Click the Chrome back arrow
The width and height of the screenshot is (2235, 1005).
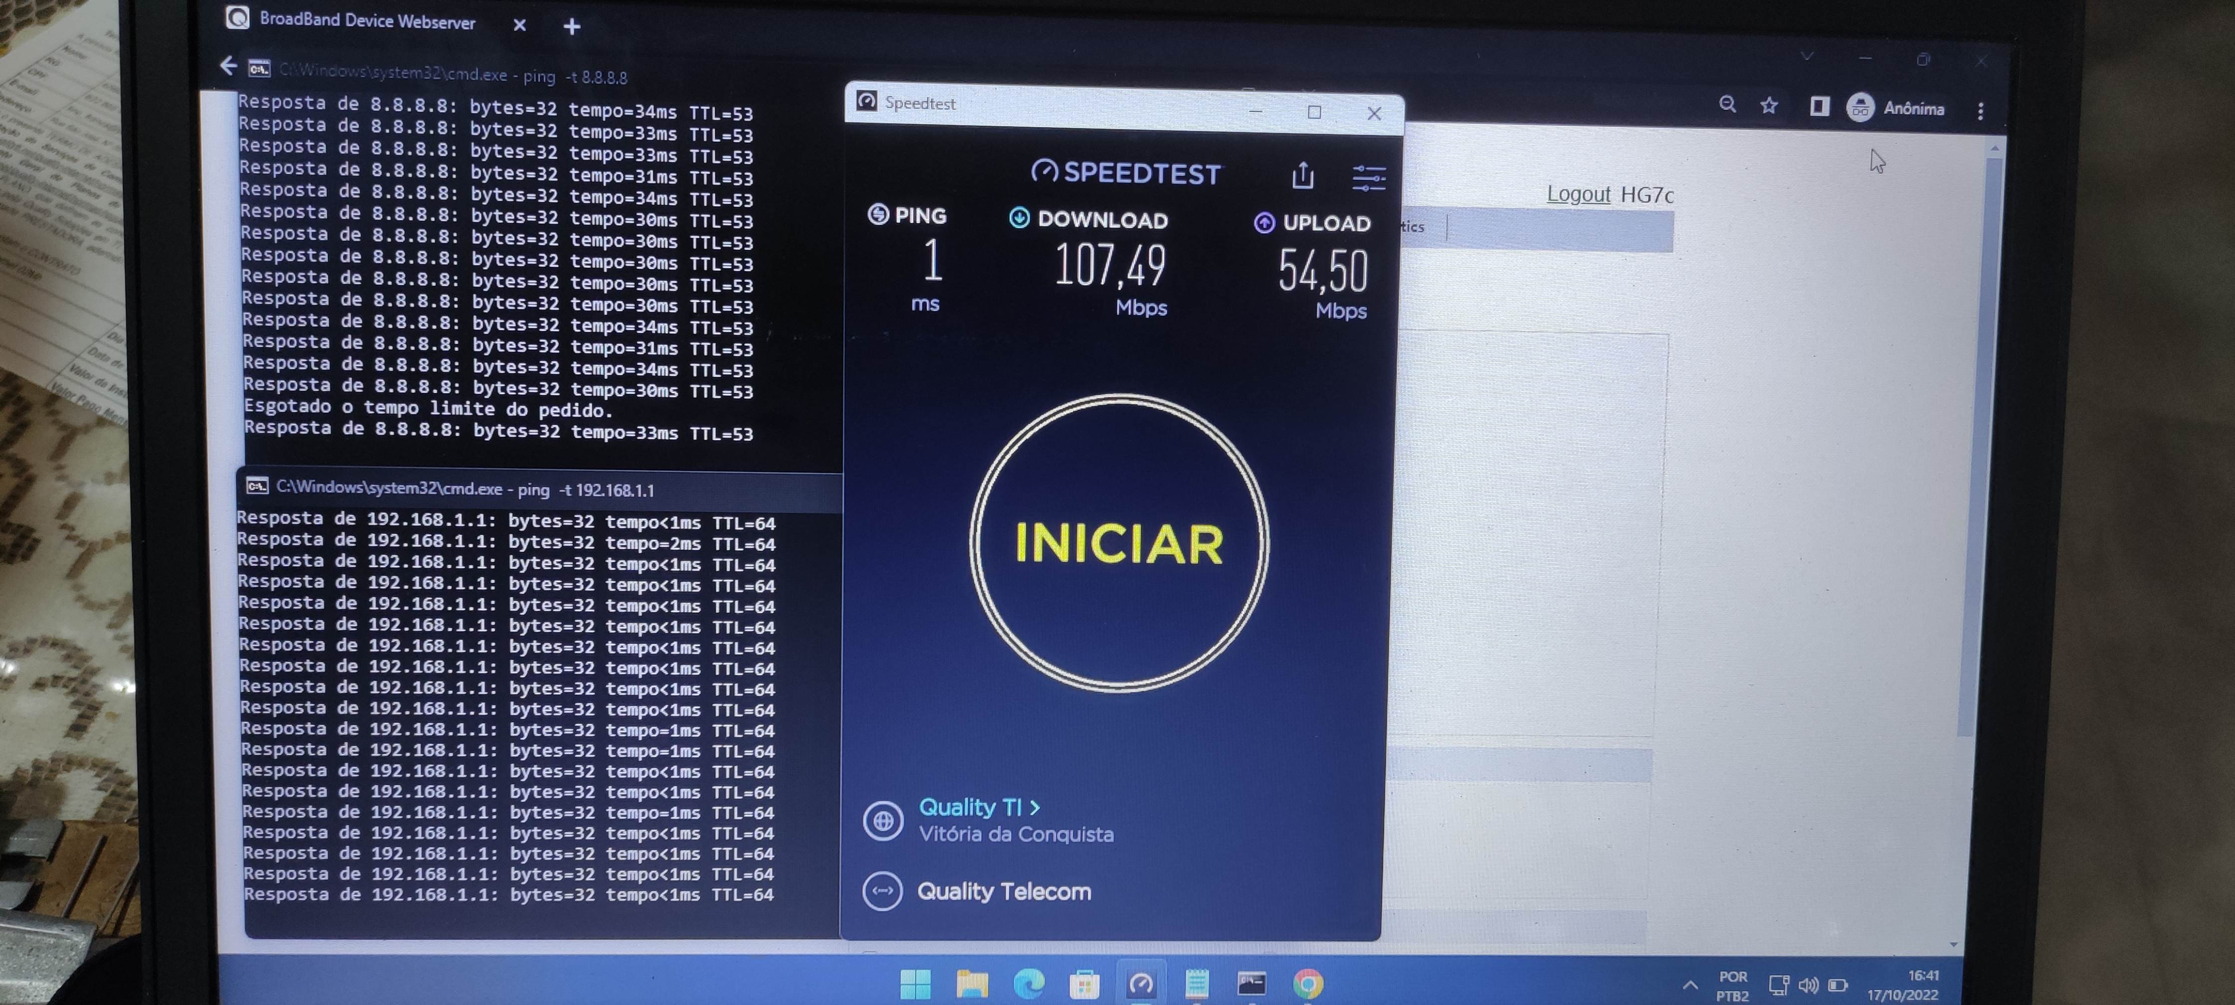pos(228,66)
